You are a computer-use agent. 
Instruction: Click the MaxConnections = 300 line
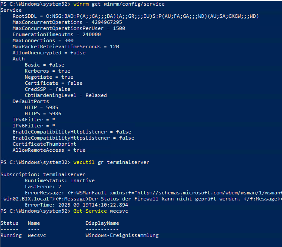tap(43, 40)
